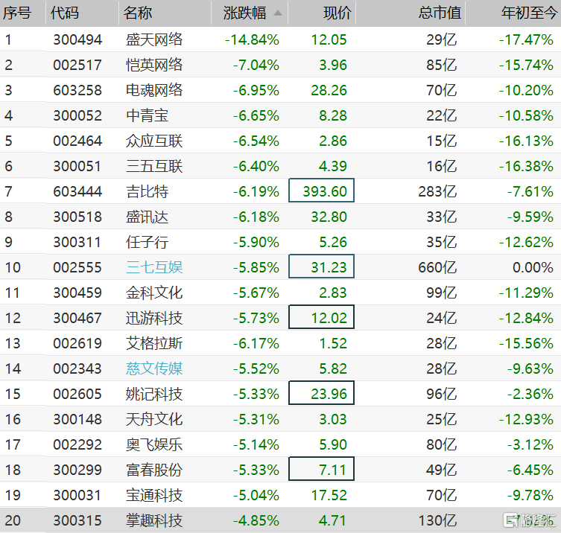The image size is (561, 533).
Task: Select stock code 300052
Action: (77, 115)
